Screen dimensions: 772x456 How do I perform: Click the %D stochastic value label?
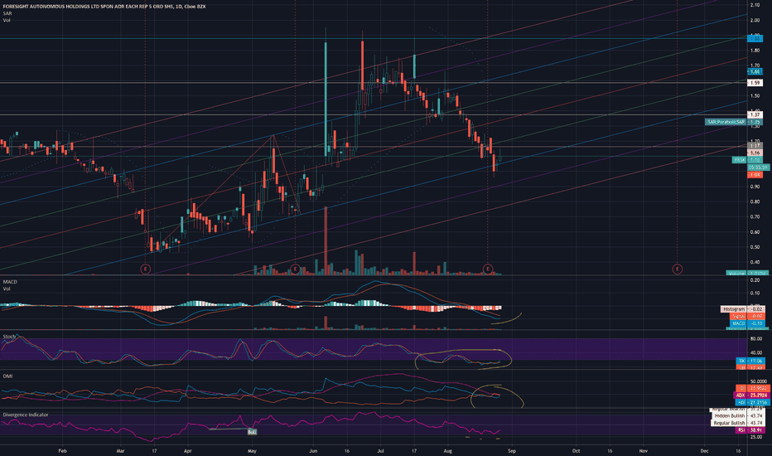[x=750, y=367]
